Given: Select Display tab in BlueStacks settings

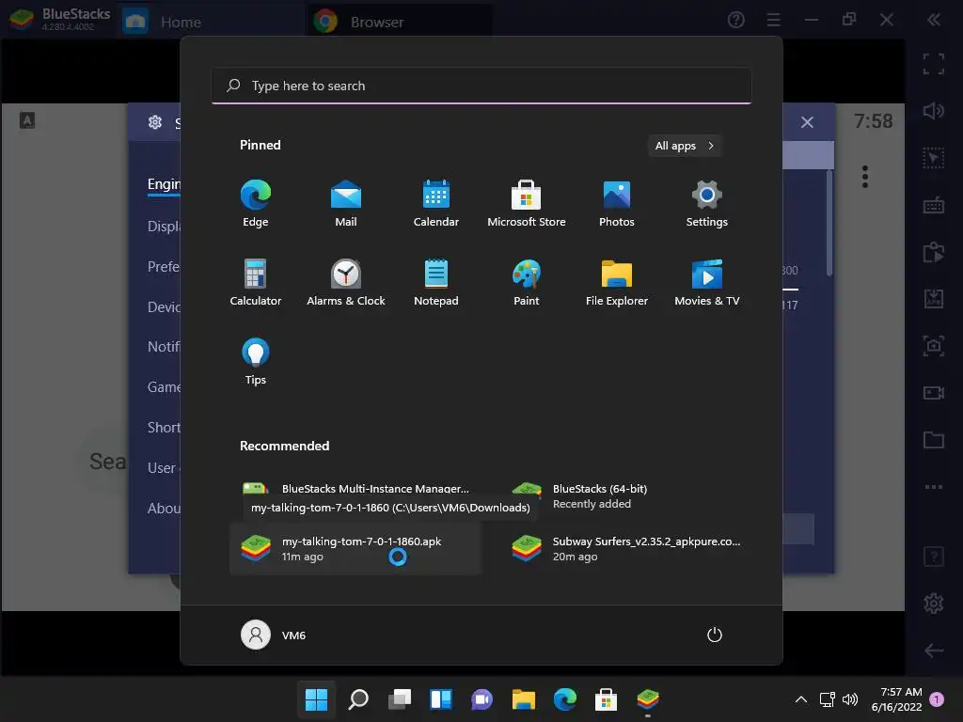Looking at the screenshot, I should (164, 226).
